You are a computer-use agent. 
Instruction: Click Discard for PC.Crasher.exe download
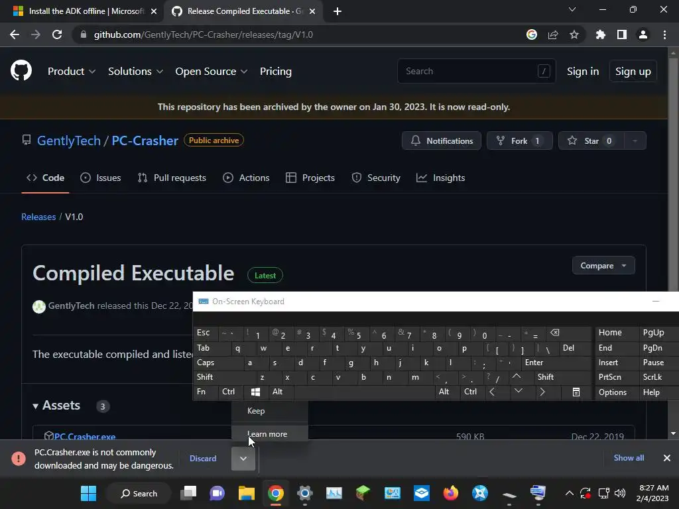tap(203, 459)
